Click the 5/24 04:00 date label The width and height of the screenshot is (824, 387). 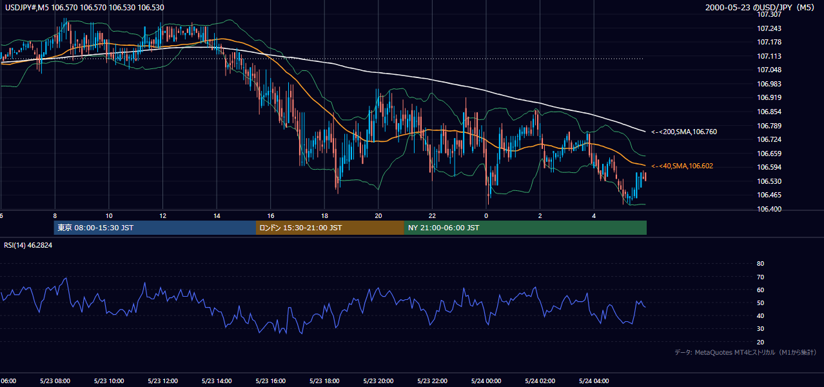594,381
